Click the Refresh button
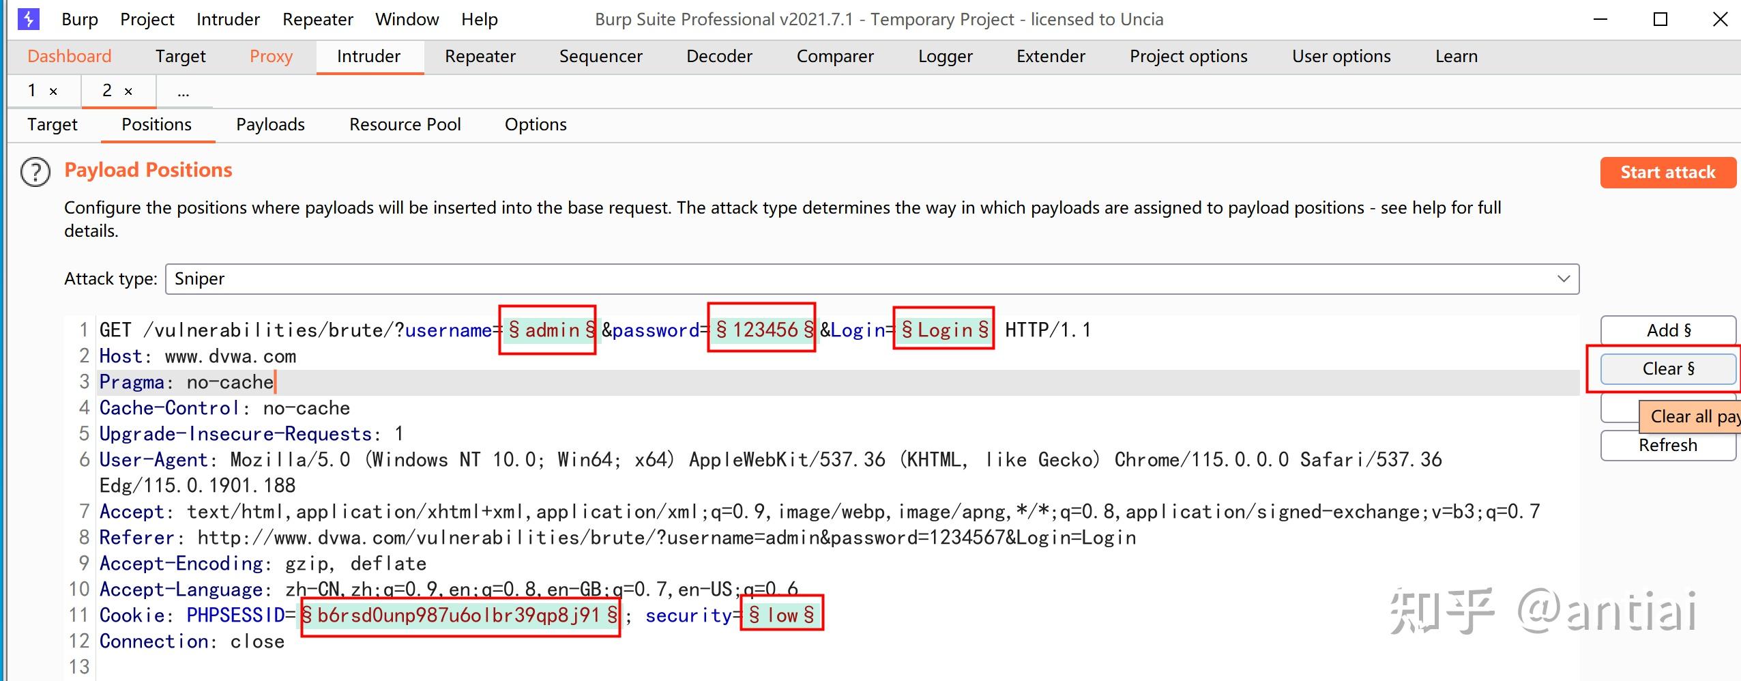Screen dimensions: 1741x681 click(x=1667, y=446)
